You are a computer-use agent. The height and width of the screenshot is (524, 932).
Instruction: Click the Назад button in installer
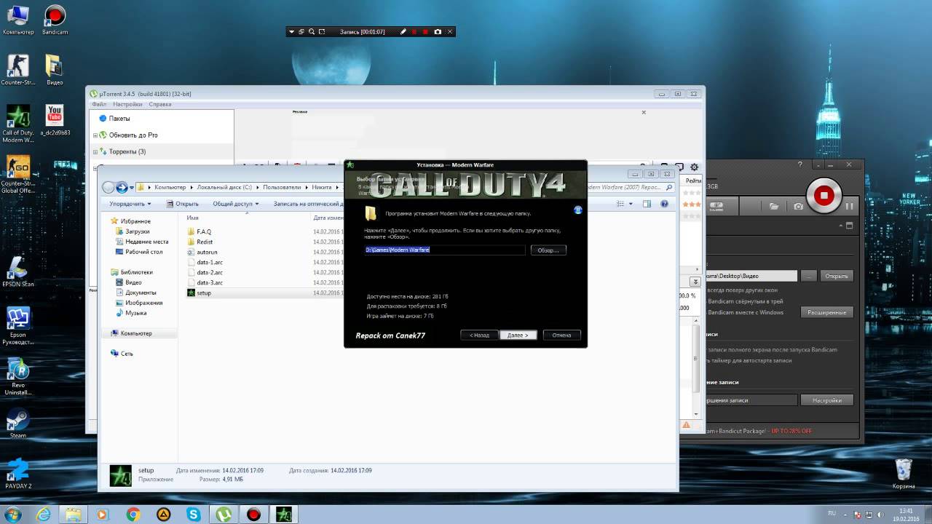pyautogui.click(x=479, y=335)
